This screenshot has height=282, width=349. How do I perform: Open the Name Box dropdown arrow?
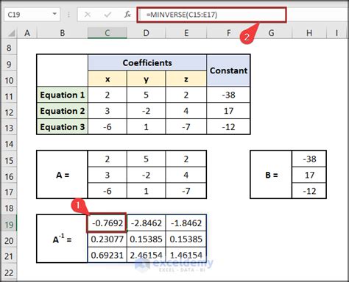pyautogui.click(x=54, y=14)
